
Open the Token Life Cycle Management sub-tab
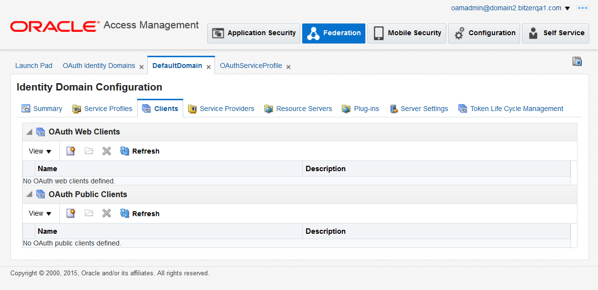pyautogui.click(x=511, y=109)
